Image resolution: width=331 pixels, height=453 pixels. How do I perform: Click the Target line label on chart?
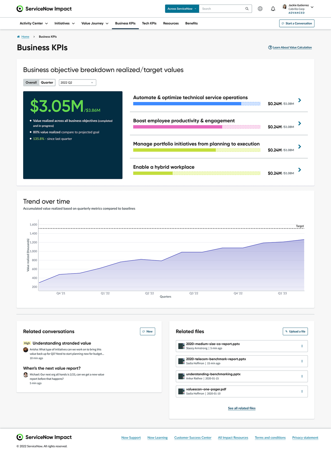300,226
